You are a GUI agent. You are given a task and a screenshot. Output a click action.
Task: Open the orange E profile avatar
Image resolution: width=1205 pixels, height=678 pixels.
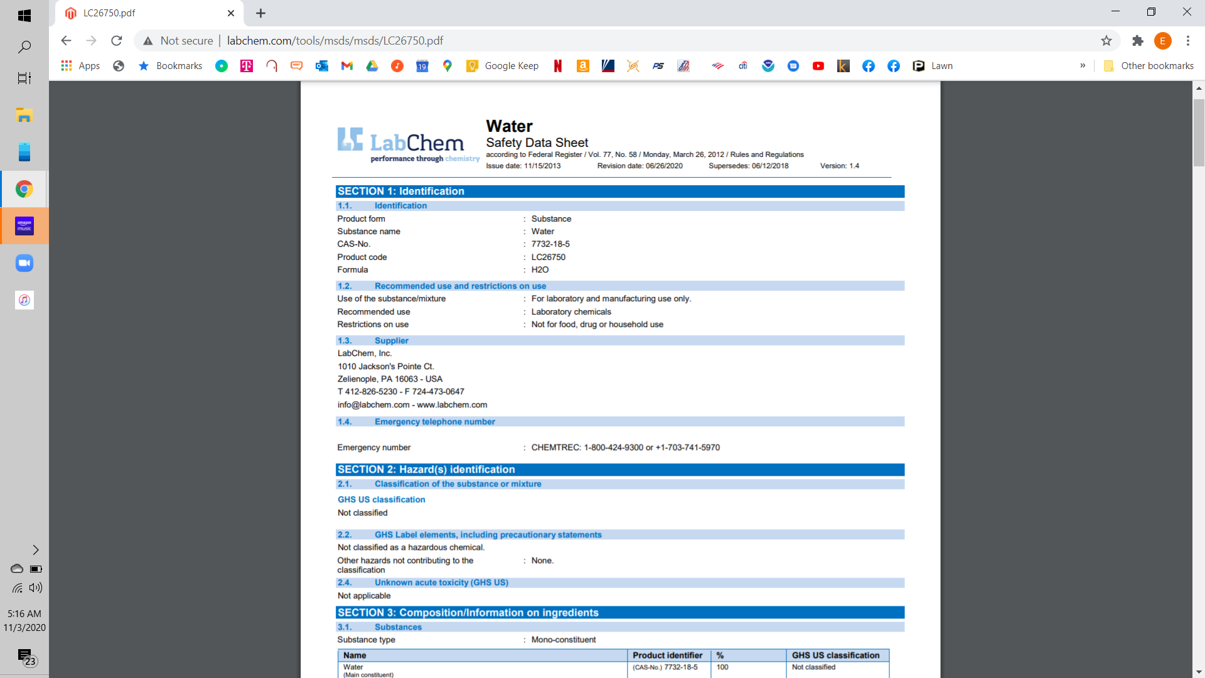1163,41
